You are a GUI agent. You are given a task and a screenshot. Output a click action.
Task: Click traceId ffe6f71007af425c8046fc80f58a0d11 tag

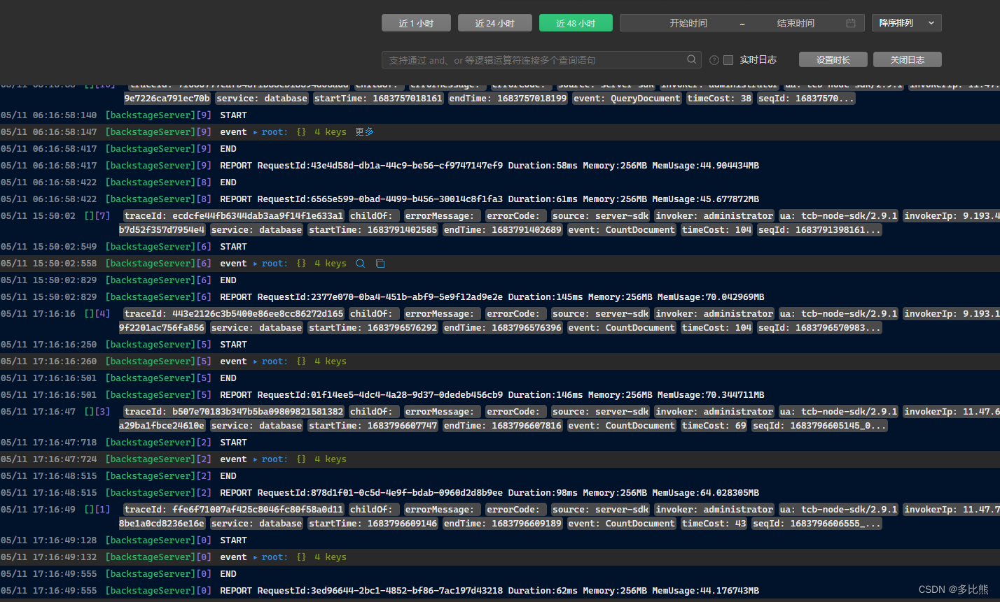(x=234, y=510)
